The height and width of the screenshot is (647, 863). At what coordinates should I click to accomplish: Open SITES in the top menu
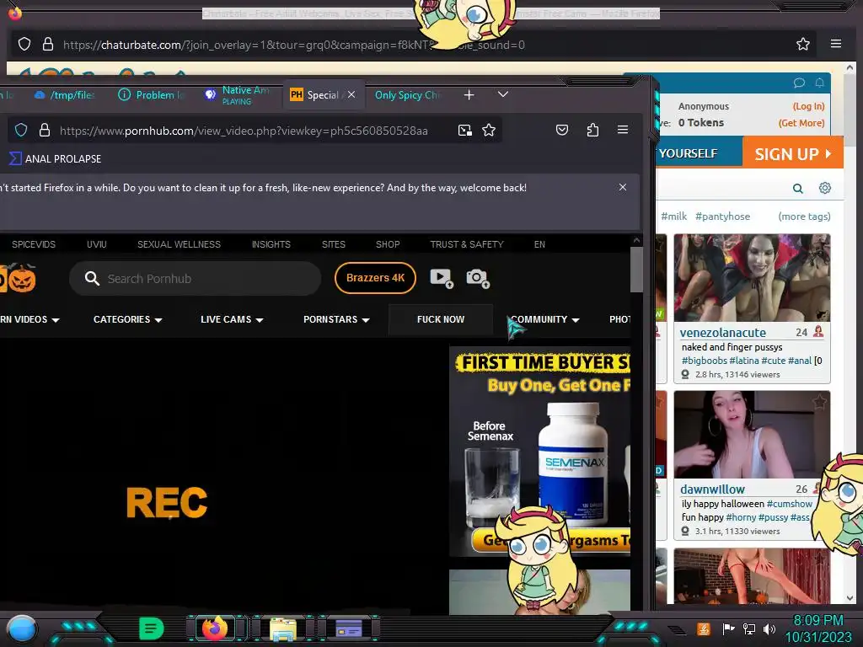click(x=334, y=244)
